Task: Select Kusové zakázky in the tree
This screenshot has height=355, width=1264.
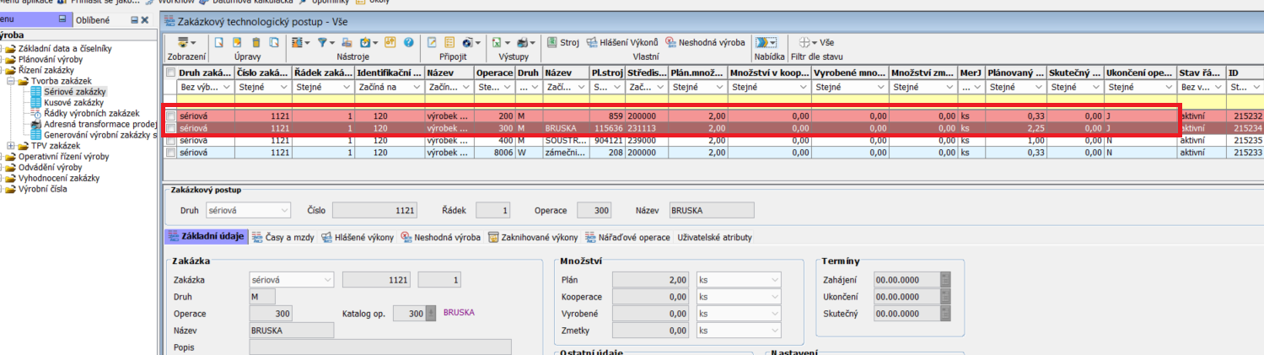Action: coord(73,102)
